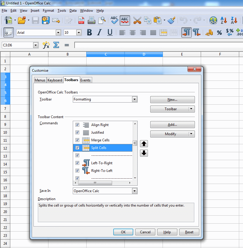Expand the Modify dropdown button
243x248 pixels.
tap(191, 134)
